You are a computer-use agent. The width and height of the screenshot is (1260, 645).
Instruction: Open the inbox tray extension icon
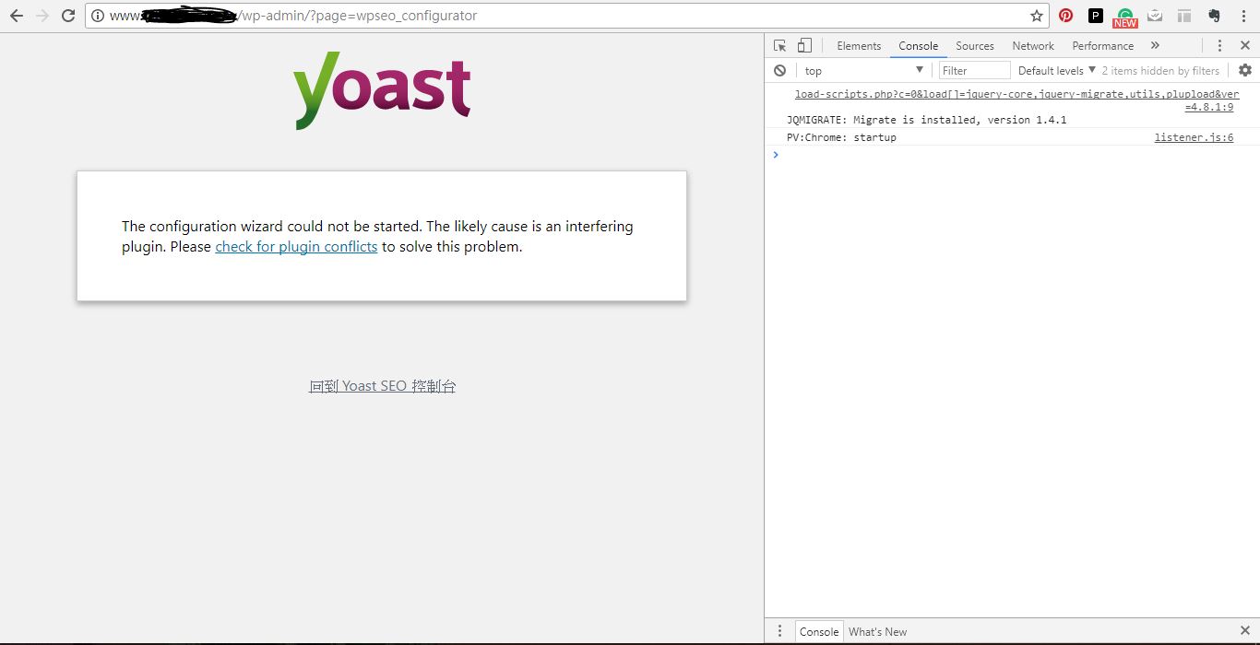click(x=1155, y=16)
